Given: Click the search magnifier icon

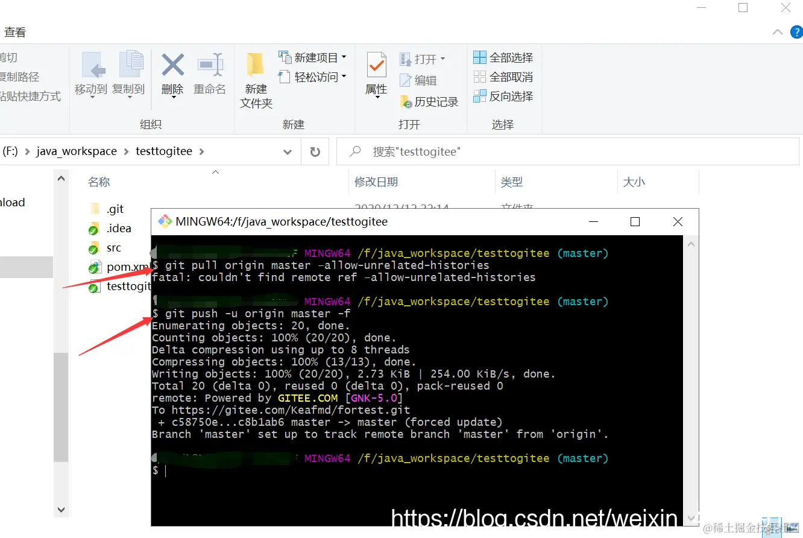Looking at the screenshot, I should click(x=356, y=151).
